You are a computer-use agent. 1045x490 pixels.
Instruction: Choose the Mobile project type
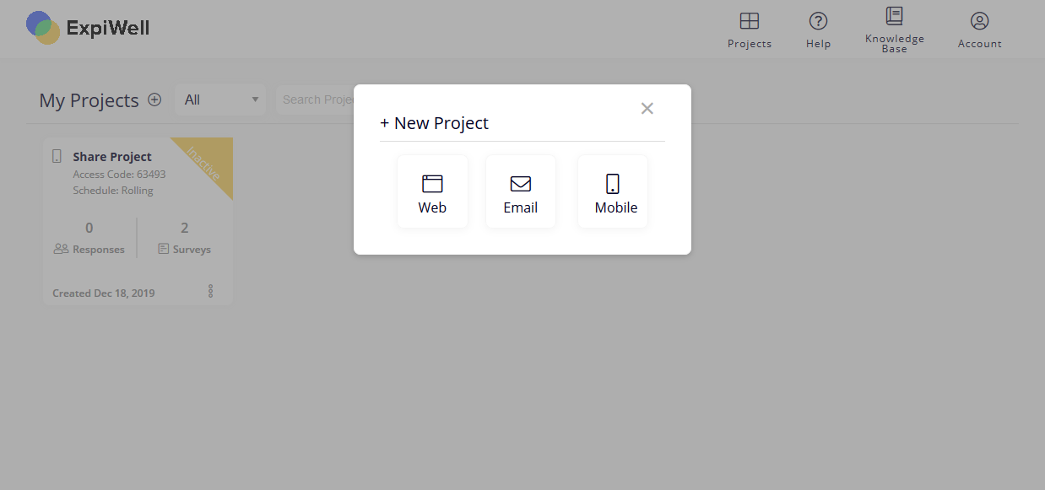coord(613,191)
